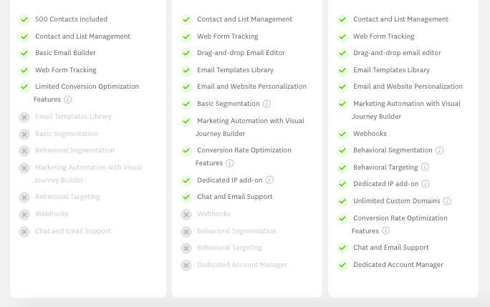Image resolution: width=490 pixels, height=307 pixels.
Task: Click info icon for right plan Conversion Rate Optimization Features
Action: tap(386, 230)
